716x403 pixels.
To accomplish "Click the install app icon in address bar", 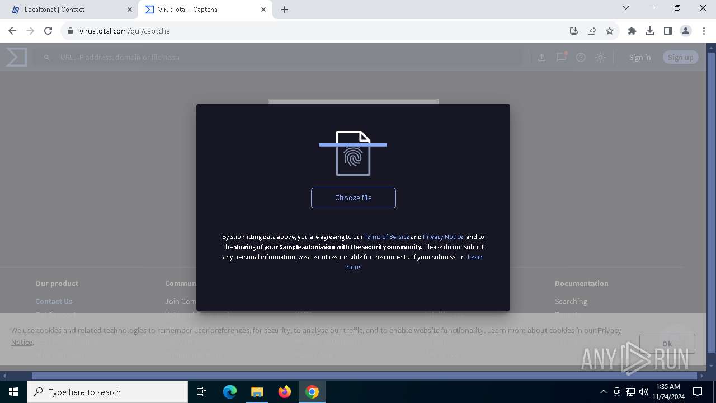I will (x=574, y=31).
